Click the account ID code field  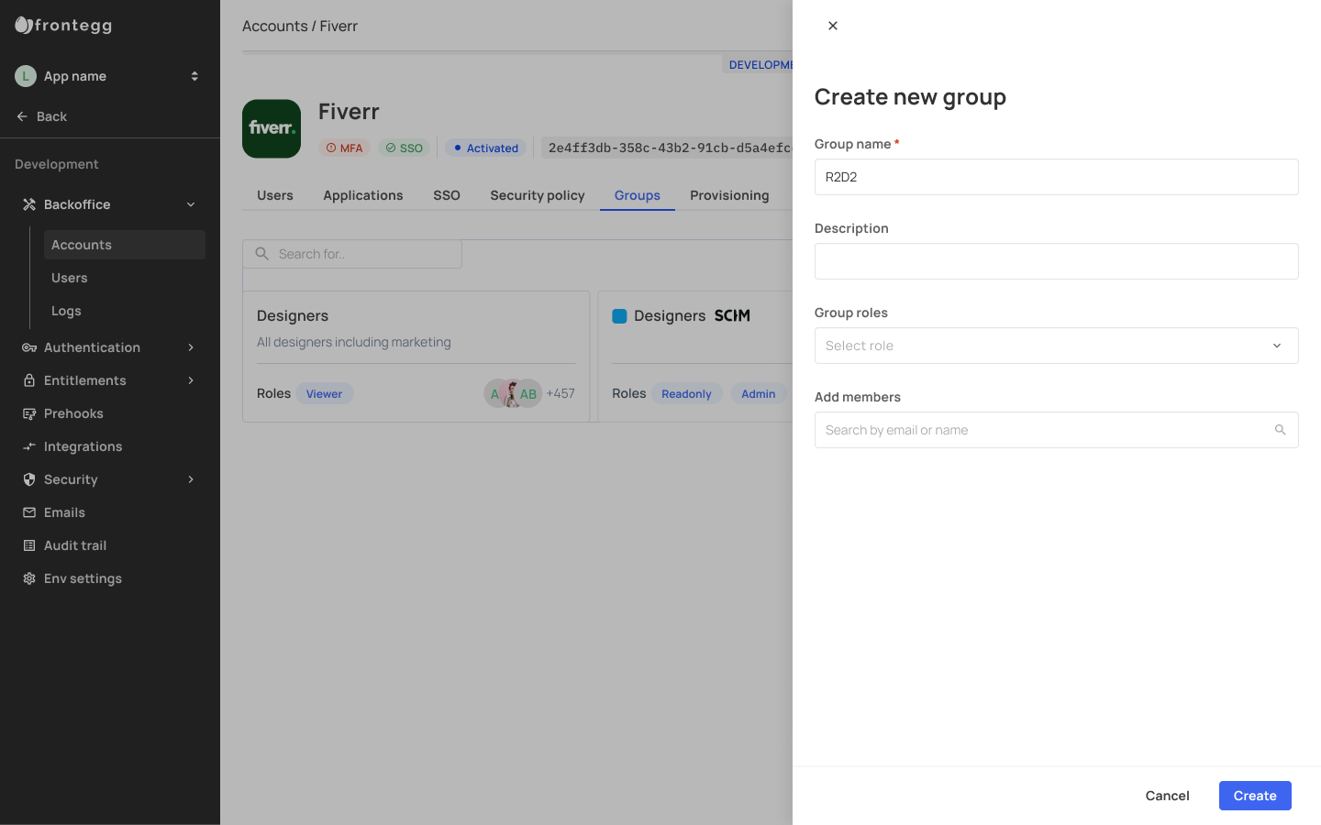tap(667, 148)
